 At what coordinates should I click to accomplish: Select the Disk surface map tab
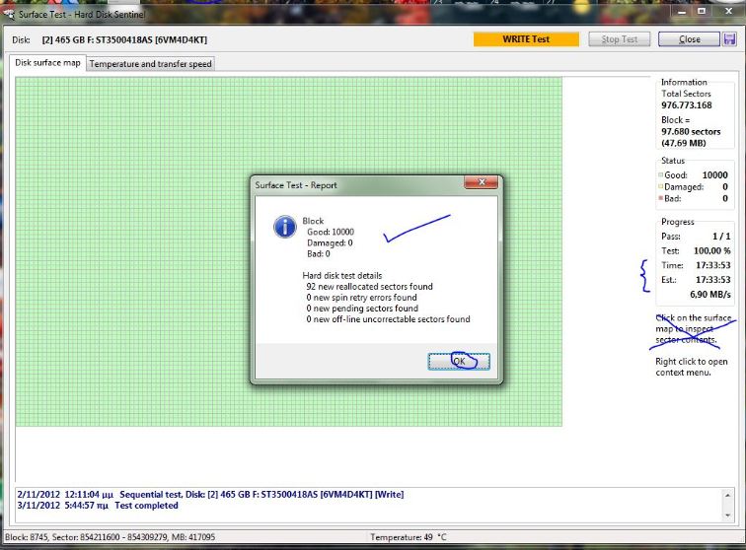point(47,63)
